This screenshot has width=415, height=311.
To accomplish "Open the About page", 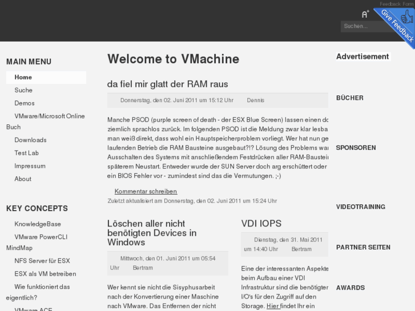I will click(x=23, y=179).
